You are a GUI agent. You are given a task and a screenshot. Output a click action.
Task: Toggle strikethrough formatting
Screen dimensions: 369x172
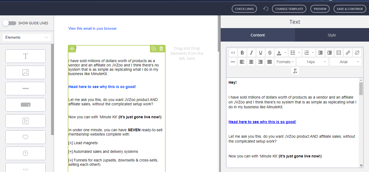(x=270, y=53)
